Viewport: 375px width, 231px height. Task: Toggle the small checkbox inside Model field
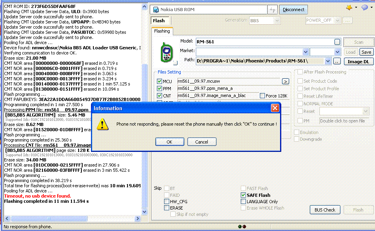[337, 42]
